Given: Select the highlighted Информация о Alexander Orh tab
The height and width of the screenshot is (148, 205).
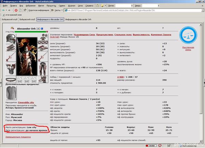Looking at the screenshot, I should 50,19.
